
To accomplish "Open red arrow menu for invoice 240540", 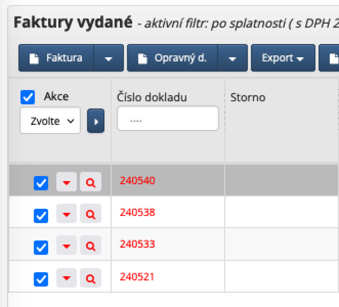I will (x=67, y=182).
